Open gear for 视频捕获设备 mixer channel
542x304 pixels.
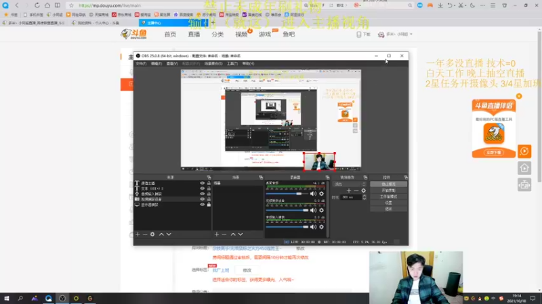coord(321,210)
